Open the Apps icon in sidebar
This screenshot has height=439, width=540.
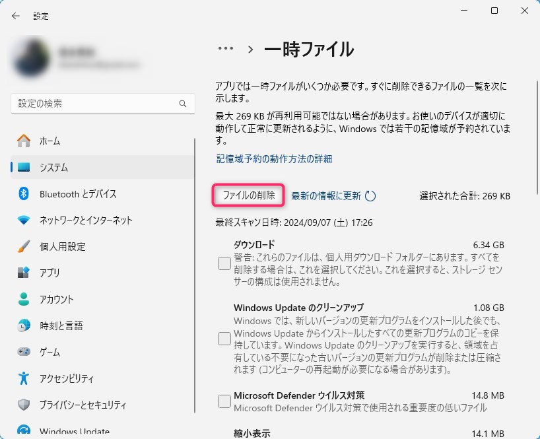(24, 273)
